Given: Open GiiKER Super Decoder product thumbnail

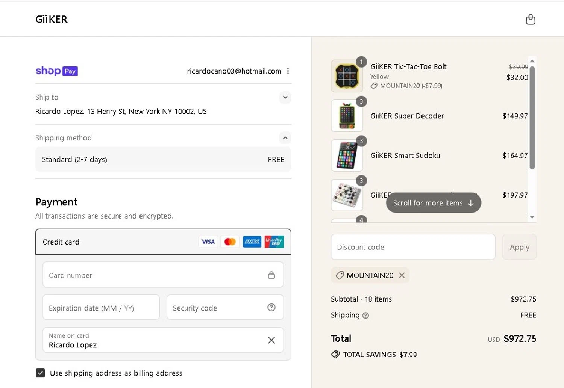Looking at the screenshot, I should coord(347,116).
